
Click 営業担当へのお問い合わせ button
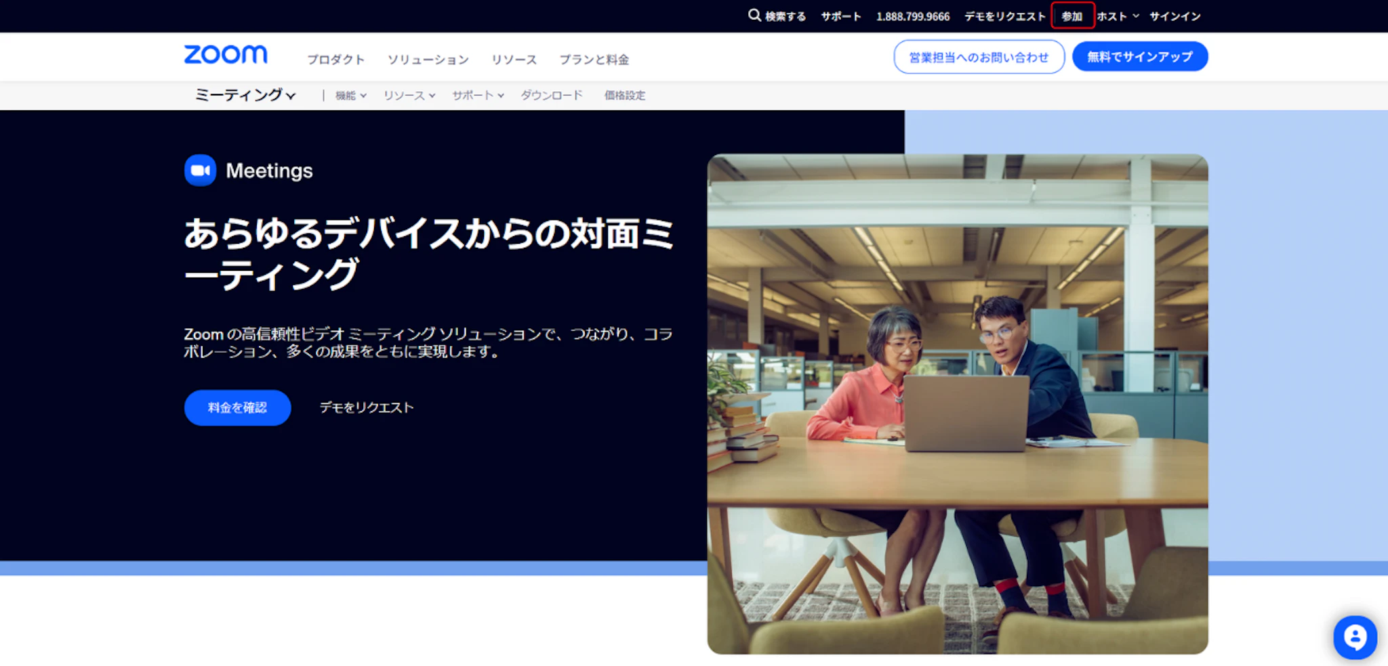click(x=978, y=57)
